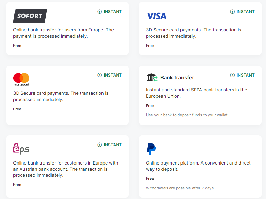Viewport: 266px width, 199px height.
Task: Click the VISA logo
Action: coord(156,16)
